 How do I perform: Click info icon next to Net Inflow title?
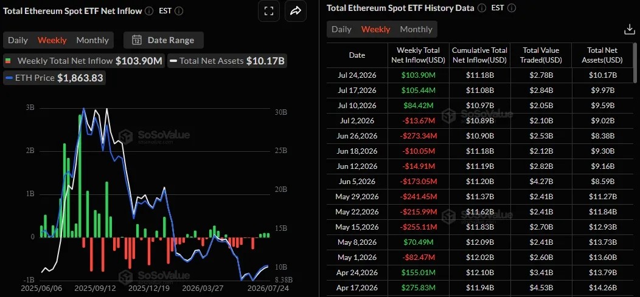(150, 10)
